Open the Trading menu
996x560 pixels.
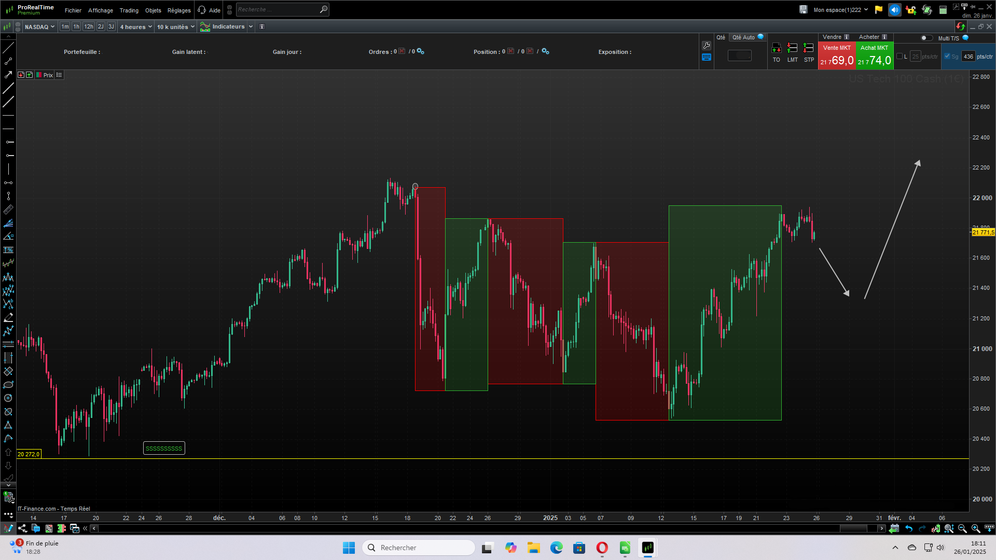click(129, 10)
